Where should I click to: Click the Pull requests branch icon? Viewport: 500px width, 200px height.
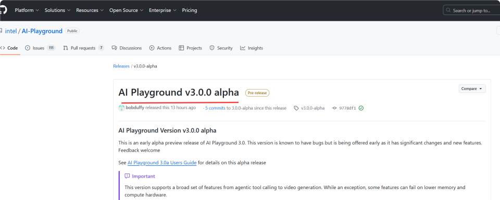click(66, 48)
